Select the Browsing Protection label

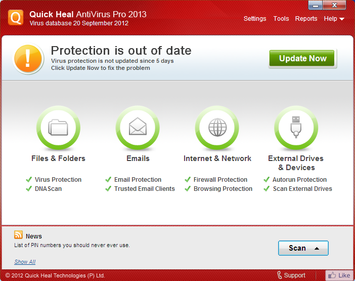(x=223, y=188)
